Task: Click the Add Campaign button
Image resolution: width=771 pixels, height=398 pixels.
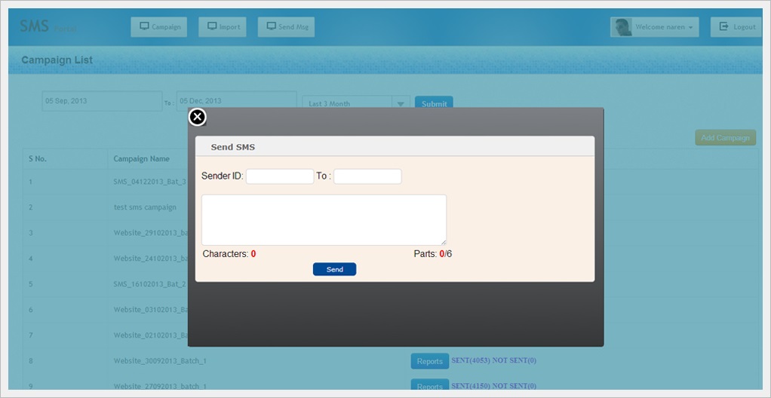Action: 725,138
